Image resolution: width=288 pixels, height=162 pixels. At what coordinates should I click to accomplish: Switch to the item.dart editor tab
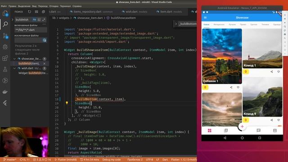point(169,12)
